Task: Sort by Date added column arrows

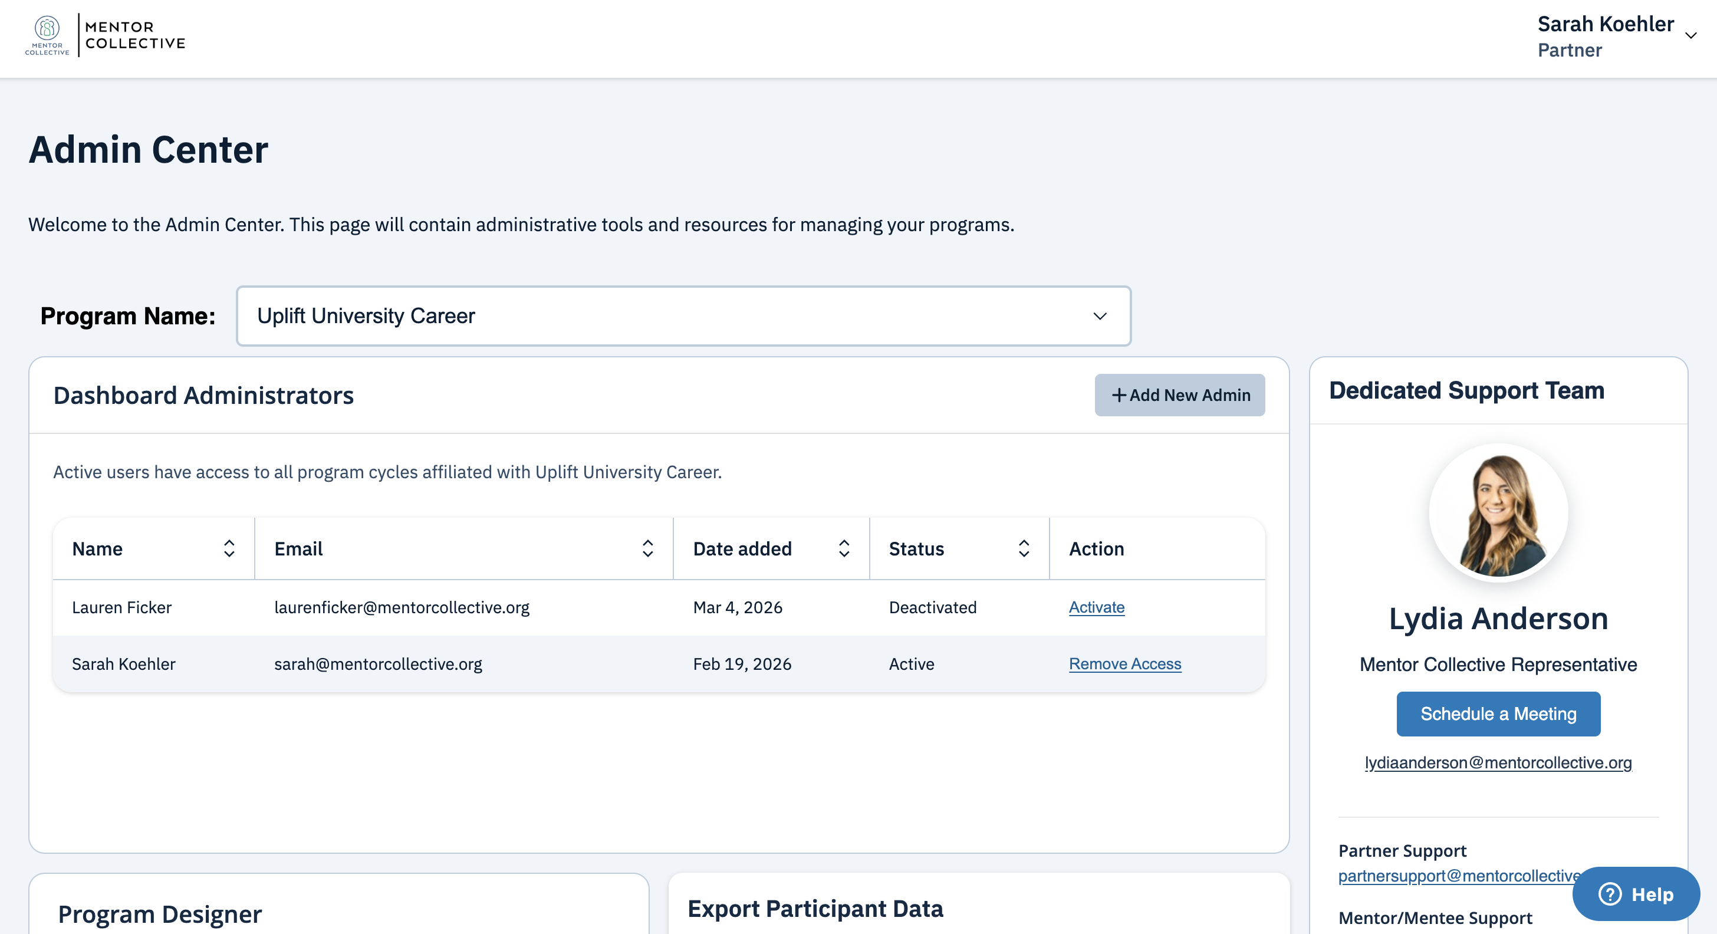Action: [x=844, y=549]
